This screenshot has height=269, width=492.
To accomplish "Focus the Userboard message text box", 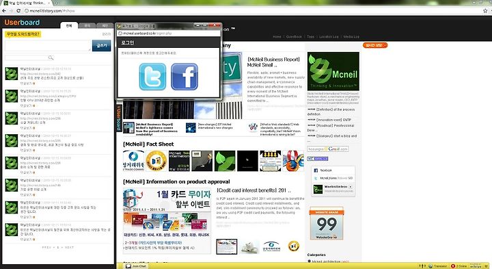I will click(48, 46).
